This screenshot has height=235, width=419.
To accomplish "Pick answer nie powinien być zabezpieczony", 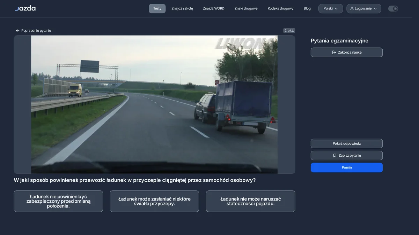I will pyautogui.click(x=58, y=201).
